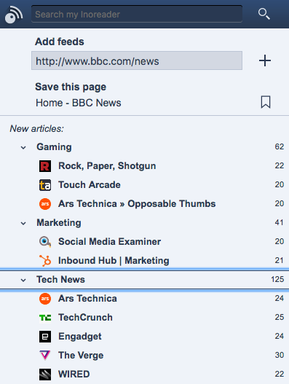
Task: Open the Home - BBC News link
Action: [x=79, y=103]
